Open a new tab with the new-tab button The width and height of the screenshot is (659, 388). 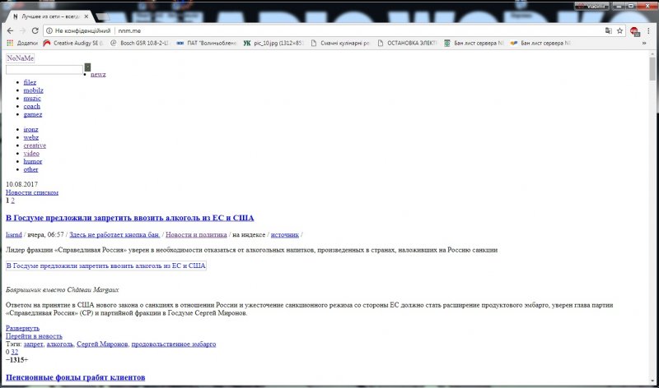[x=102, y=16]
